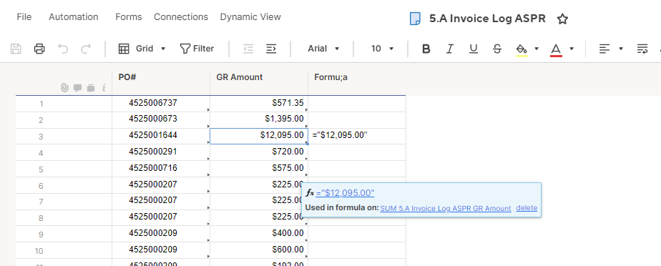Open the text color dropdown arrow

[572, 49]
